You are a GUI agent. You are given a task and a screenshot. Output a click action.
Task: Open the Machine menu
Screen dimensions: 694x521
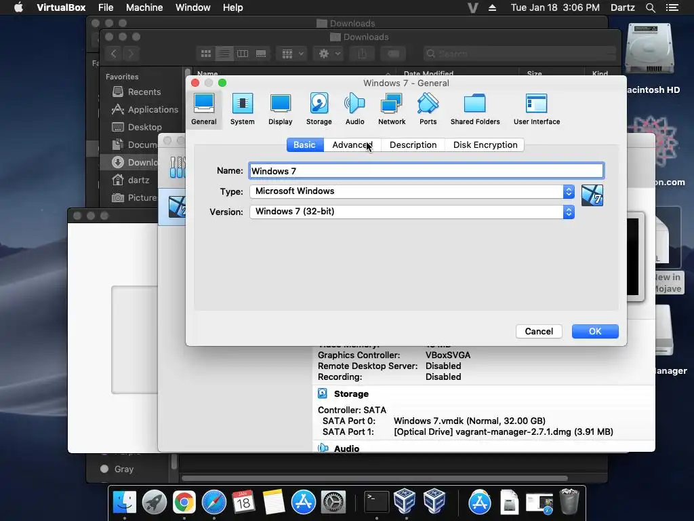point(144,7)
